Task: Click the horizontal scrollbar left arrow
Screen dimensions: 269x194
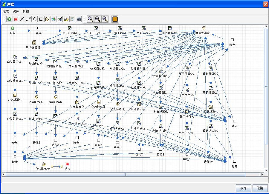Action: [x=4, y=174]
